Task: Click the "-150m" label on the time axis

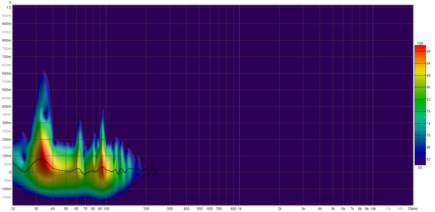Action: tap(6, 197)
